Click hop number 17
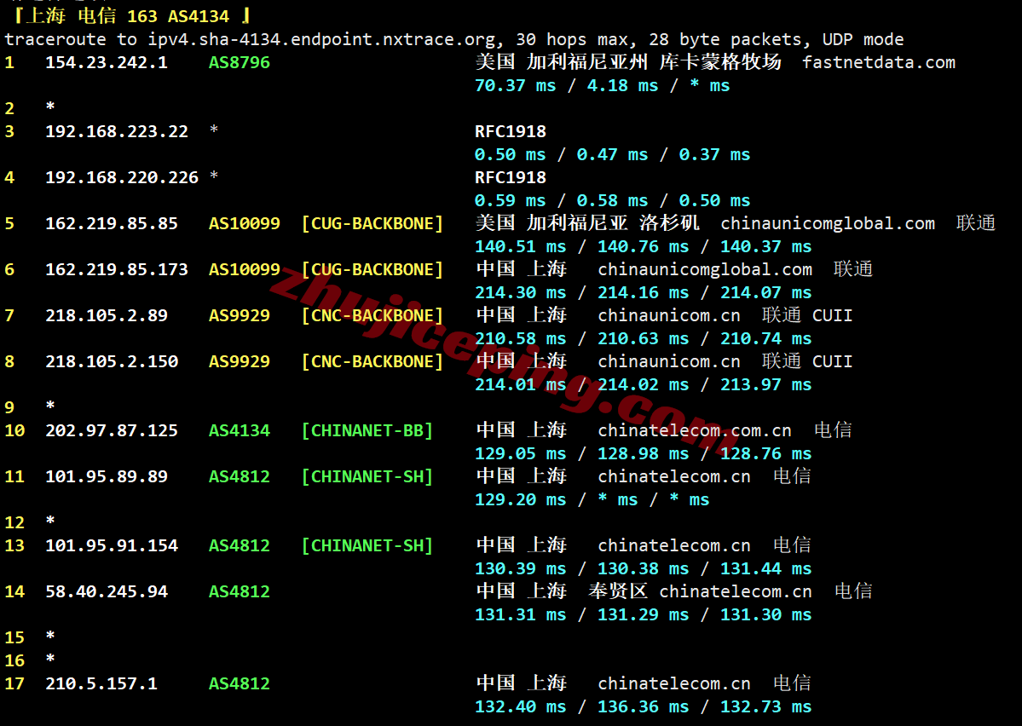This screenshot has width=1022, height=726. pyautogui.click(x=14, y=683)
